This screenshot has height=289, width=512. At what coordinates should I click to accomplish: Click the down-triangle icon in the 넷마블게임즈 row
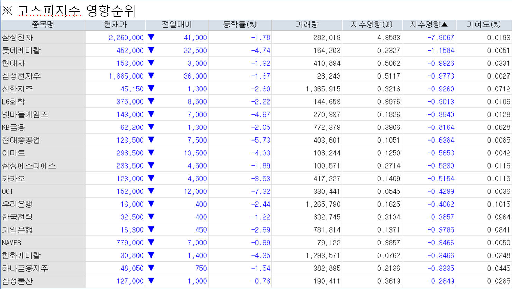(x=151, y=114)
